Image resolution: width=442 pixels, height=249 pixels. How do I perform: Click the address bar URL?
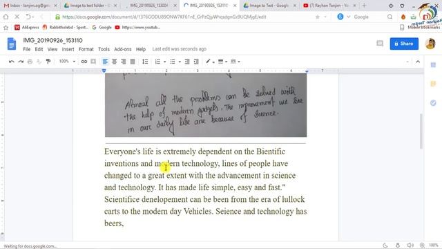pyautogui.click(x=164, y=17)
